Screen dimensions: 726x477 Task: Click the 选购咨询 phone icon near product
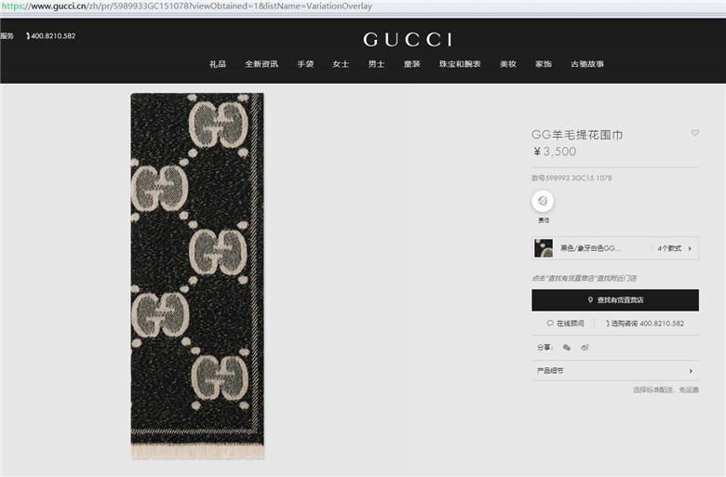(x=608, y=324)
